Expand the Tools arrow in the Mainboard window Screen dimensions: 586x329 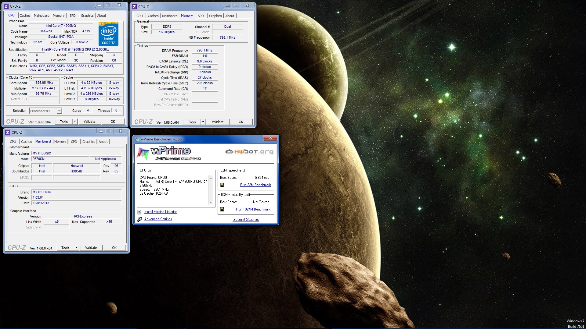coord(76,248)
